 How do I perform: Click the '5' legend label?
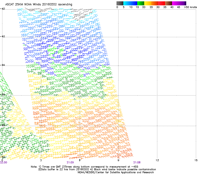click(x=124, y=7)
